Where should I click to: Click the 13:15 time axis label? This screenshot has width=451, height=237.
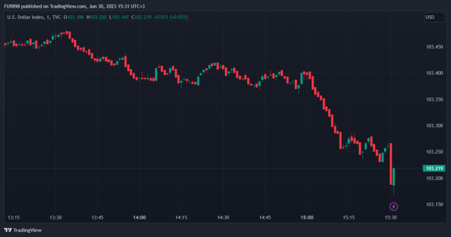14,217
